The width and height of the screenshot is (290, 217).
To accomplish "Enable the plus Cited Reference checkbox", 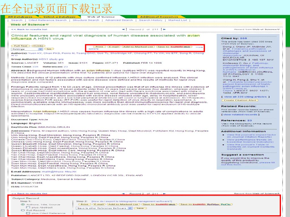I will pos(28,213).
